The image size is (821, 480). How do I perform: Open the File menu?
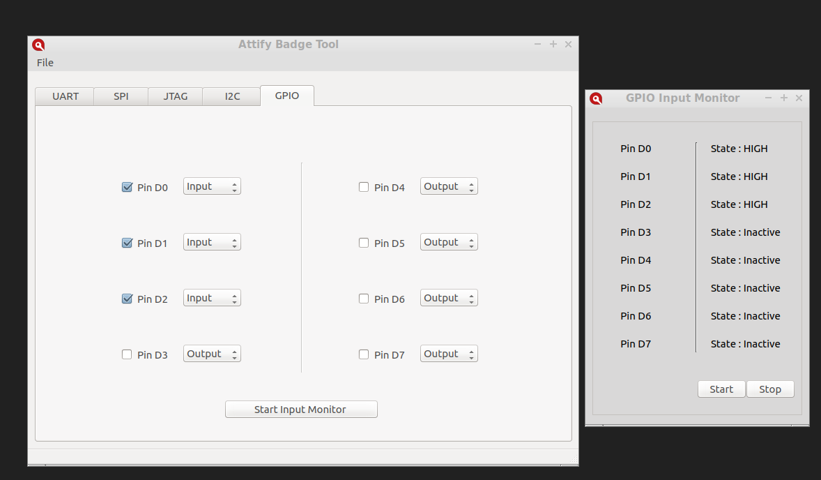click(x=45, y=63)
